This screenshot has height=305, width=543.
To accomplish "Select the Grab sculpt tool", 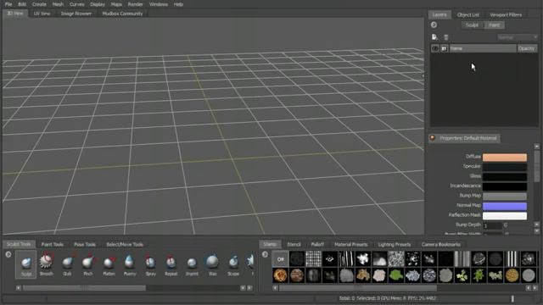I will click(x=67, y=264).
